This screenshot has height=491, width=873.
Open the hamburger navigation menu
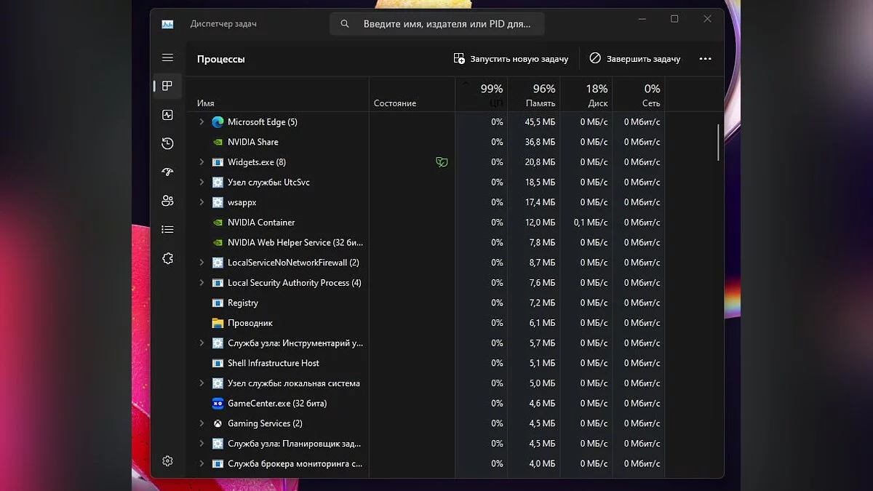[x=167, y=57]
